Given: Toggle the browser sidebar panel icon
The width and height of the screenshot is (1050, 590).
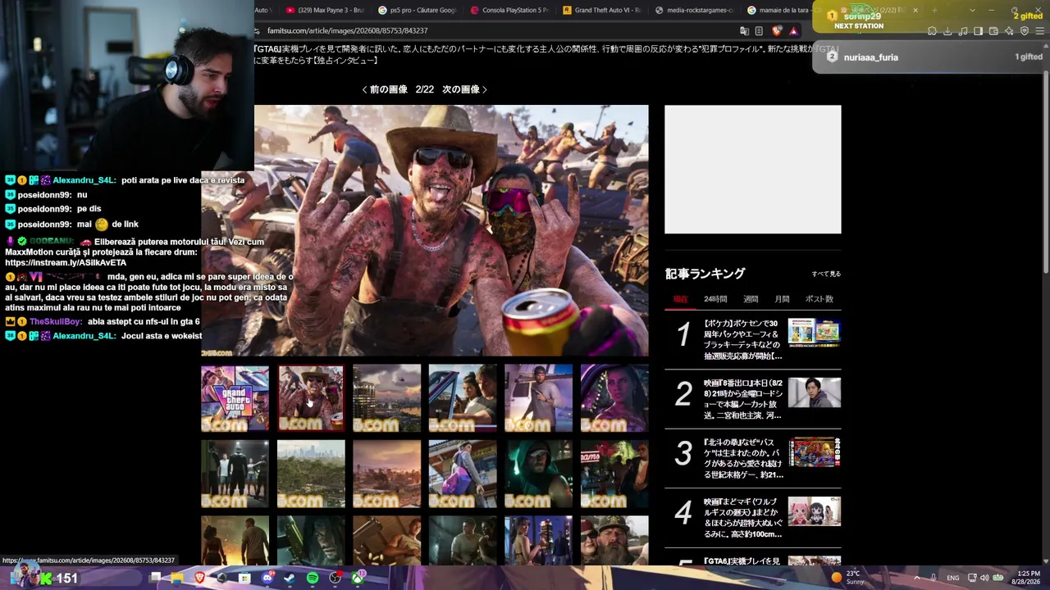Looking at the screenshot, I should coord(978,31).
